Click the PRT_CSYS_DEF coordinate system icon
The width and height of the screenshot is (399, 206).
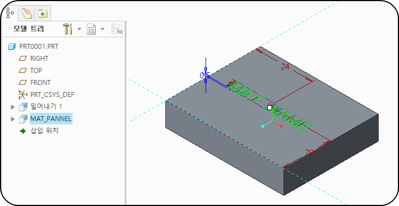coord(23,95)
